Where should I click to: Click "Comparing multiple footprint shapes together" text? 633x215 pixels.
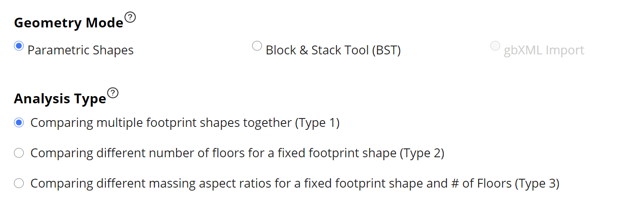click(x=161, y=123)
